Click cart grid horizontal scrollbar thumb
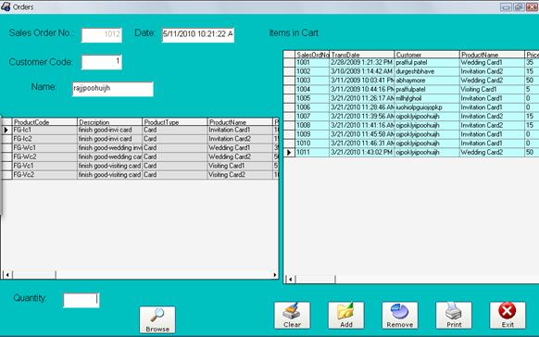The width and height of the screenshot is (539, 337). click(316, 280)
